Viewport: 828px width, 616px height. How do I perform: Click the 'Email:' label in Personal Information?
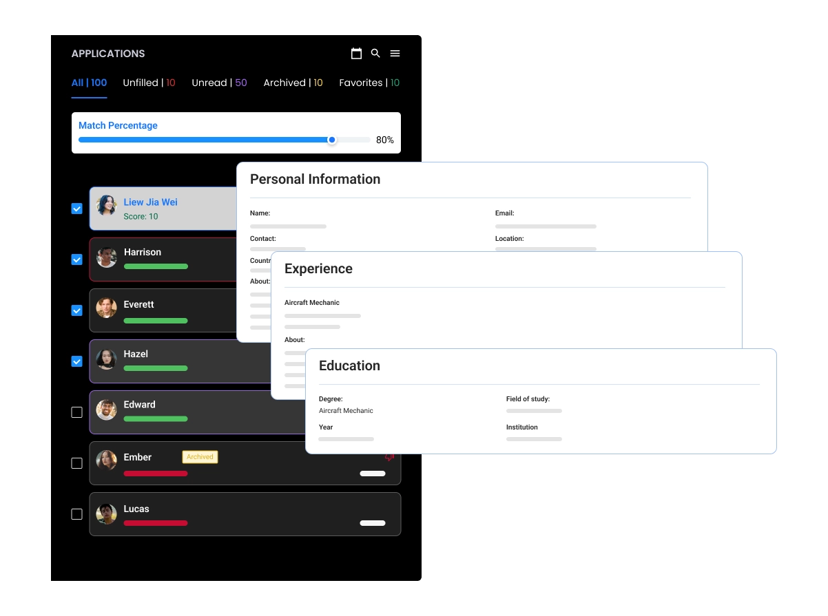[505, 213]
